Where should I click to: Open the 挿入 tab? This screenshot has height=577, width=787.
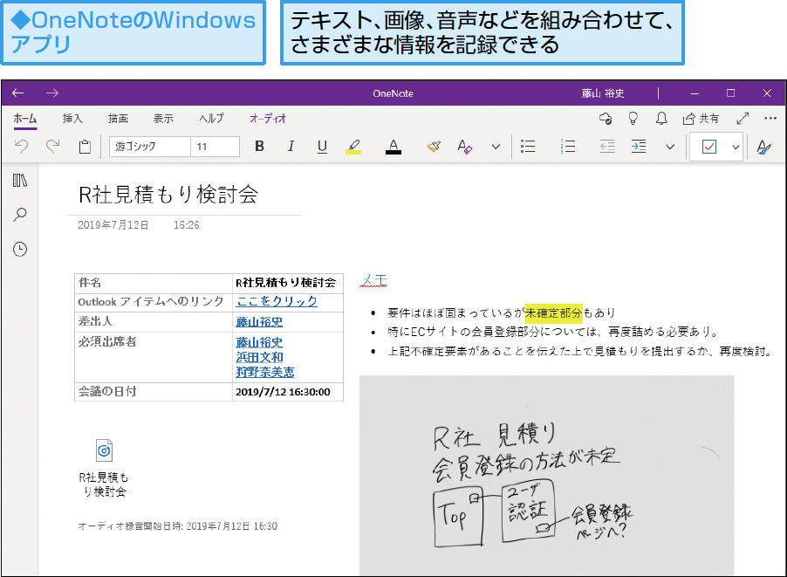pyautogui.click(x=72, y=119)
